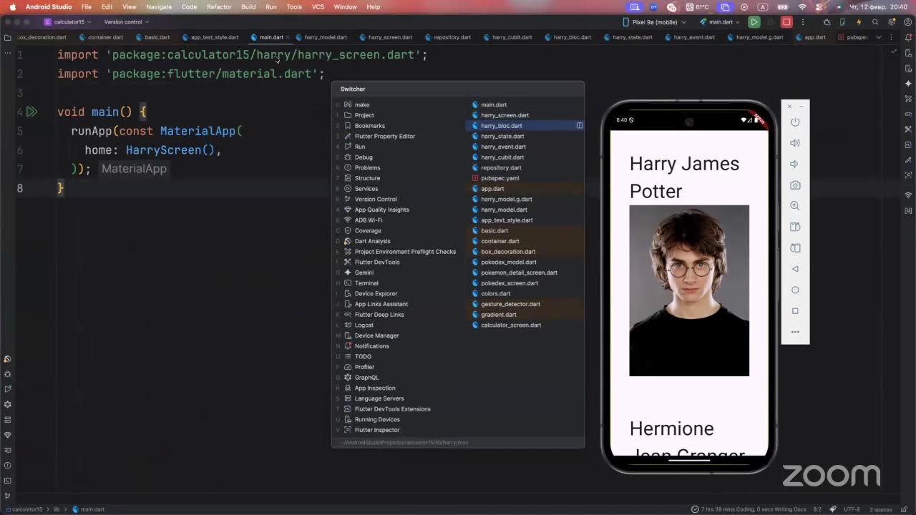Open emulator extended controls three dots
The image size is (916, 515).
(x=795, y=332)
